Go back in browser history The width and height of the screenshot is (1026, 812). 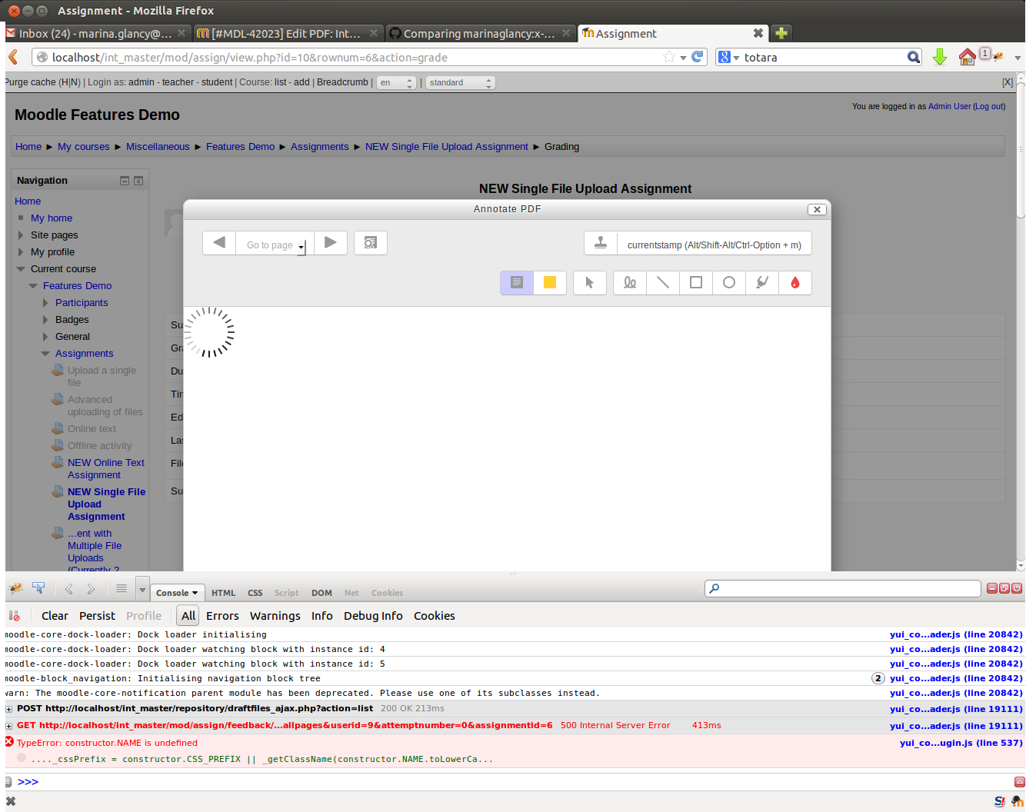coord(13,57)
